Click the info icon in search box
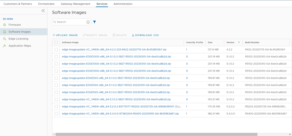This screenshot has width=292, height=136. (88, 22)
